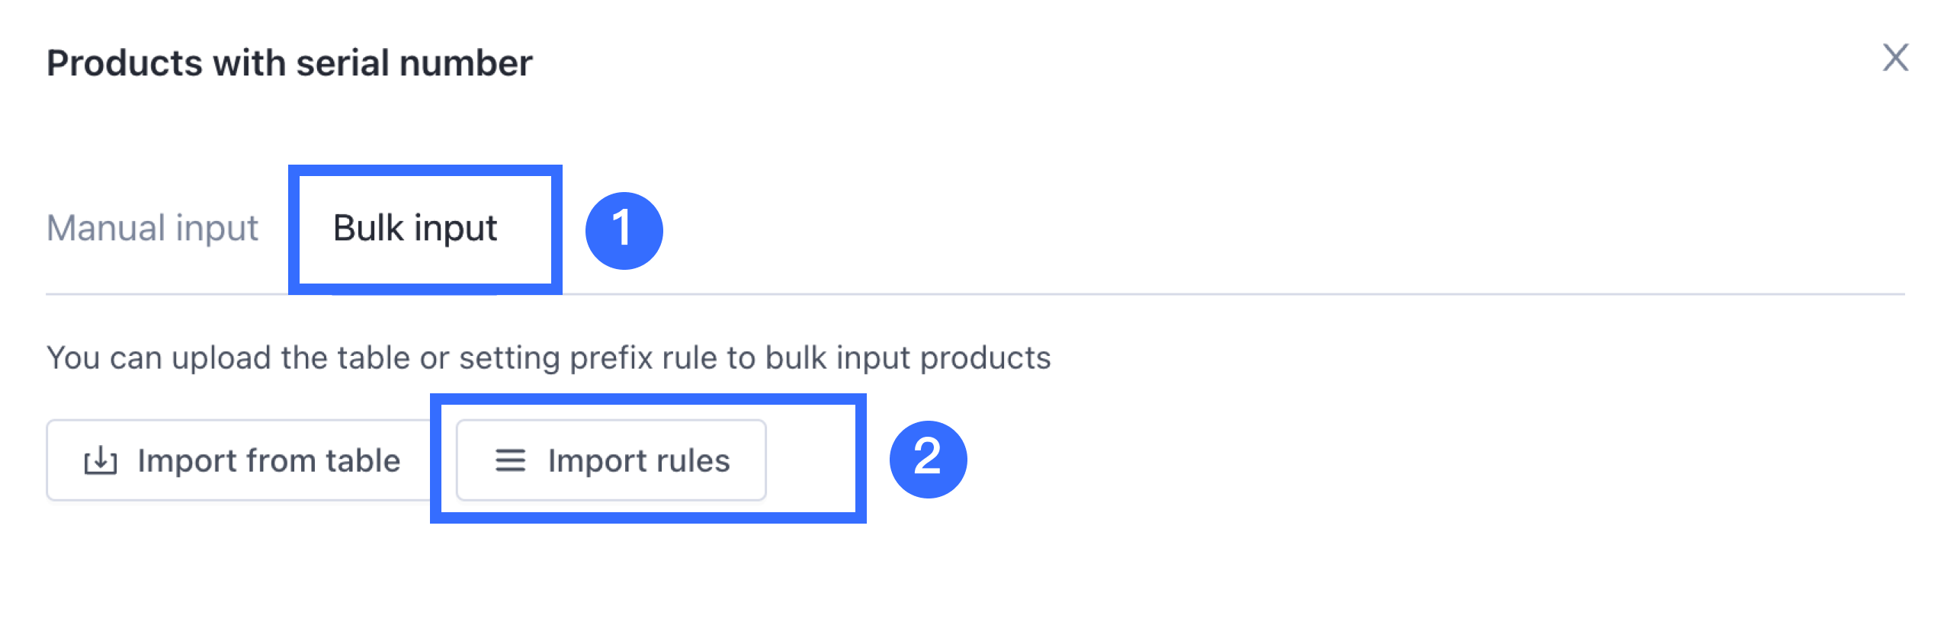Click the download-tray icon beside Import from table

pyautogui.click(x=101, y=461)
